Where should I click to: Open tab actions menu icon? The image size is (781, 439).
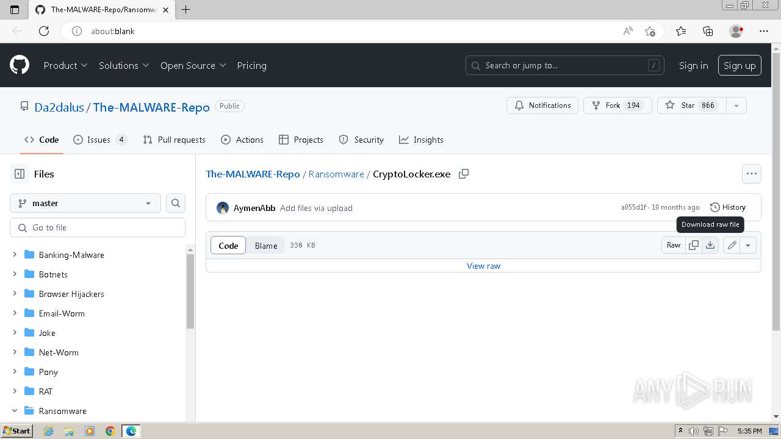pyautogui.click(x=15, y=9)
